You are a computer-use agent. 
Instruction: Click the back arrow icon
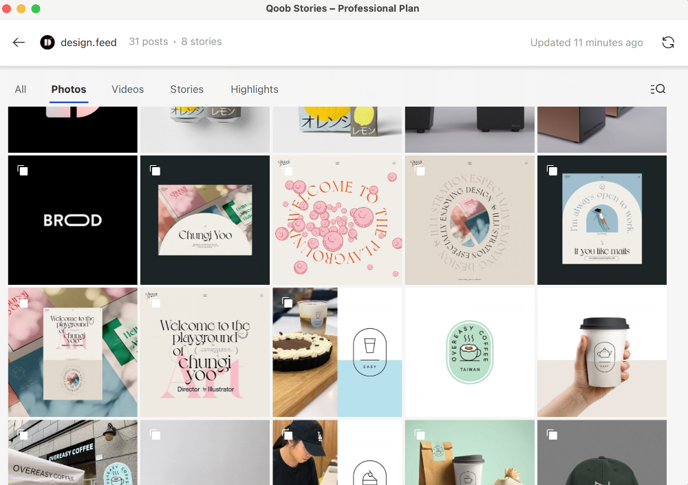click(x=19, y=43)
